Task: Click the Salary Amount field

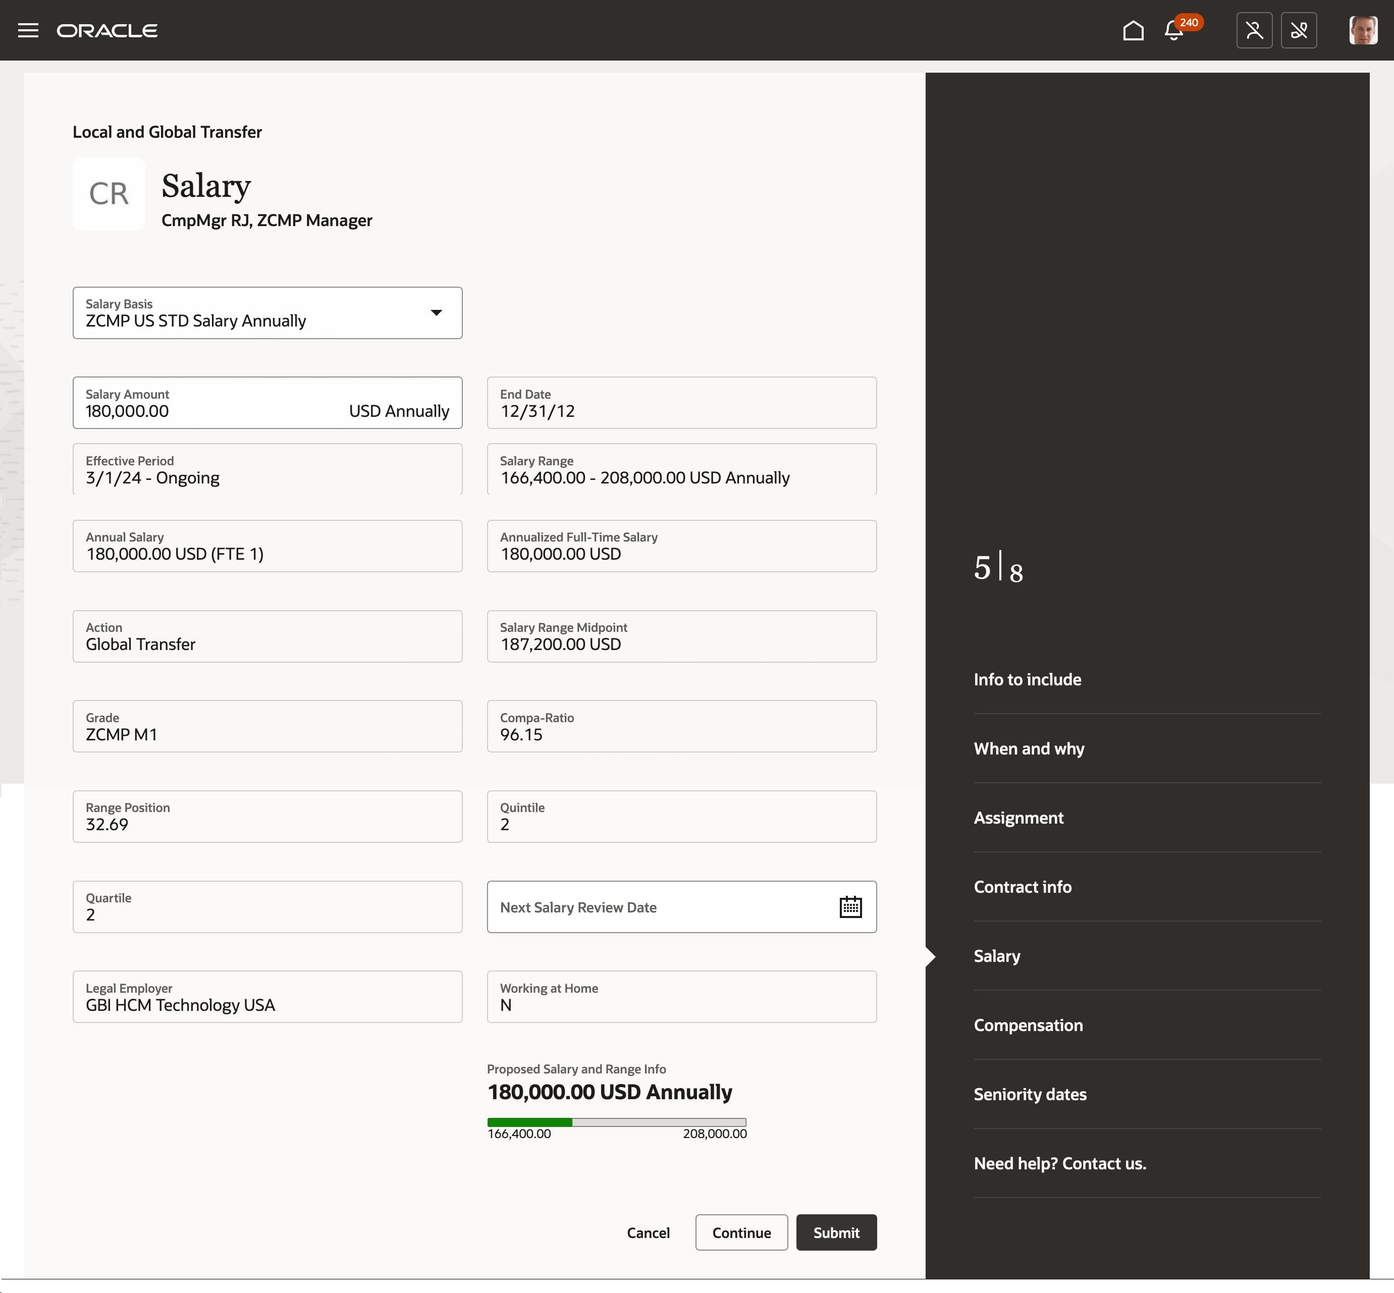Action: pos(210,411)
